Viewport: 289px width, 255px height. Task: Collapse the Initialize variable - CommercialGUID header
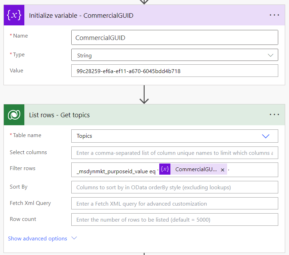[139, 15]
